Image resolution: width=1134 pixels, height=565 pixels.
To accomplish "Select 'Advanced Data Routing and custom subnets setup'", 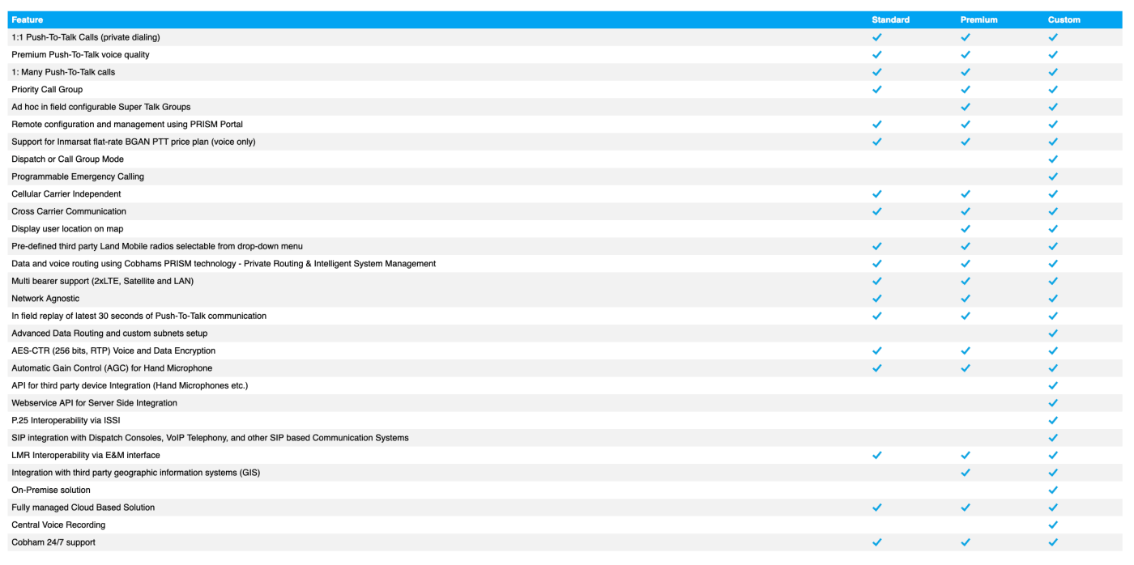I will pyautogui.click(x=109, y=333).
